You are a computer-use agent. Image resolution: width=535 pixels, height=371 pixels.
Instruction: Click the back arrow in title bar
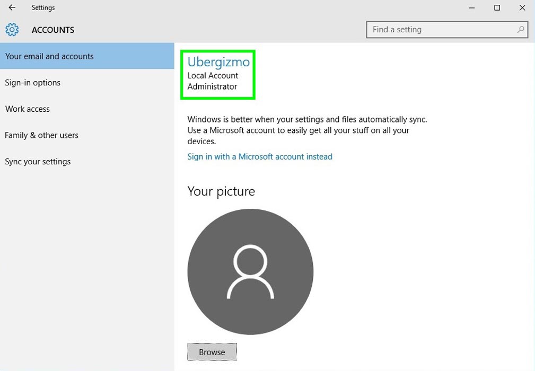(12, 8)
